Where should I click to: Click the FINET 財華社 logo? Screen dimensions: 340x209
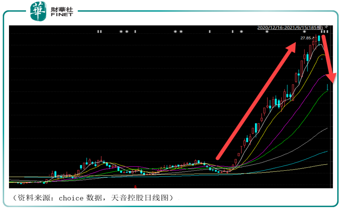pos(52,11)
